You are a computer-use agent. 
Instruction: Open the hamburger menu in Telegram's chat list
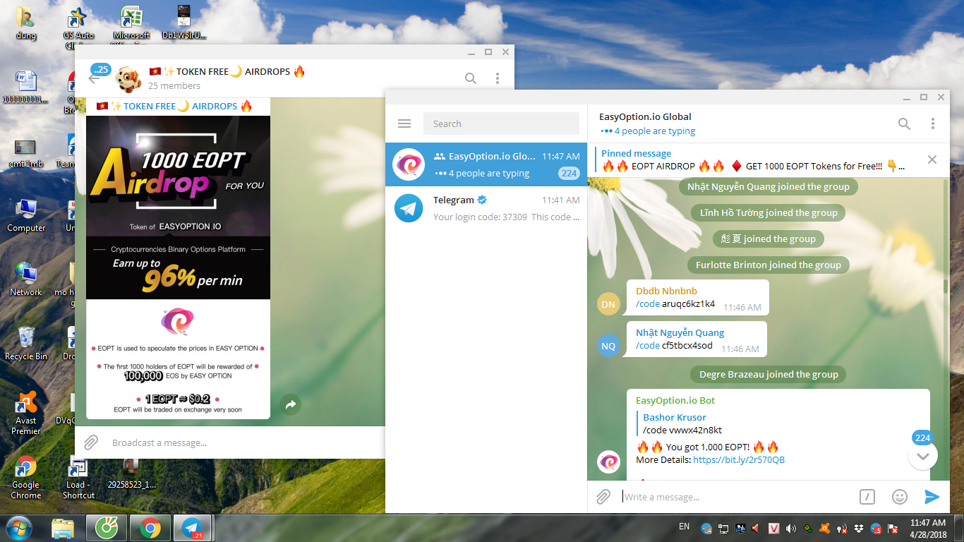coord(404,124)
